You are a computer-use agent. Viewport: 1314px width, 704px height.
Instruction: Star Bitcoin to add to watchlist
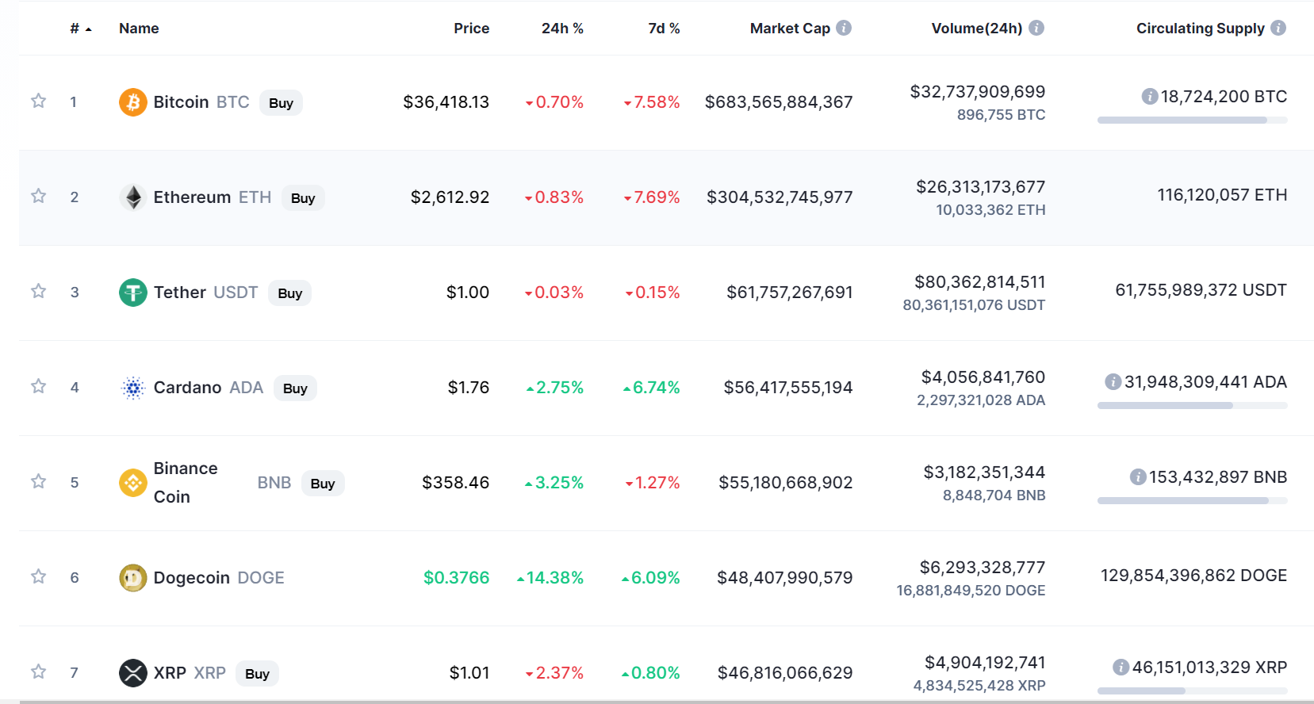click(38, 101)
